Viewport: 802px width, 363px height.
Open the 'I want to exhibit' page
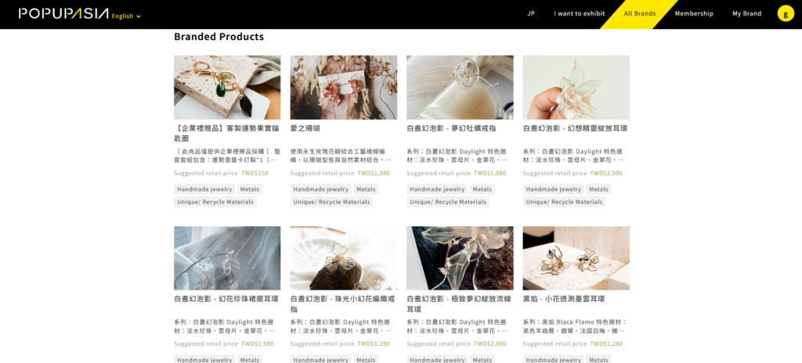click(579, 14)
